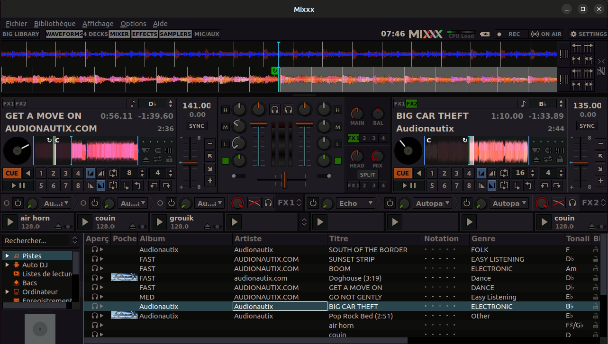
Task: Open Affichage menu
Action: click(x=98, y=24)
